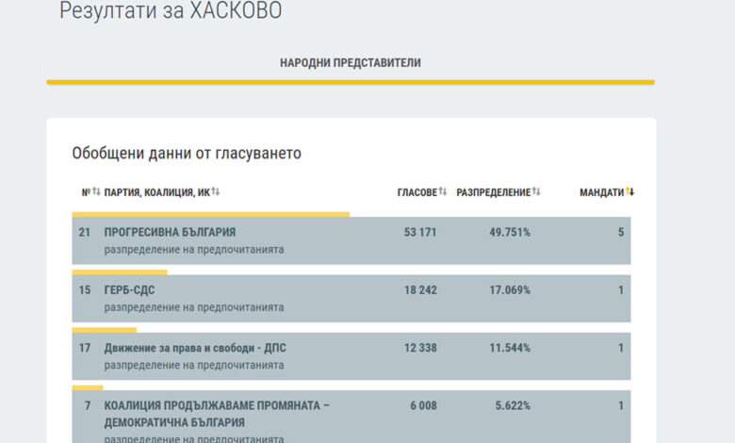The width and height of the screenshot is (735, 443).
Task: Open preference distribution for ПРОГРЕСИВНА БЪЛГАРИЯ
Action: click(x=193, y=250)
